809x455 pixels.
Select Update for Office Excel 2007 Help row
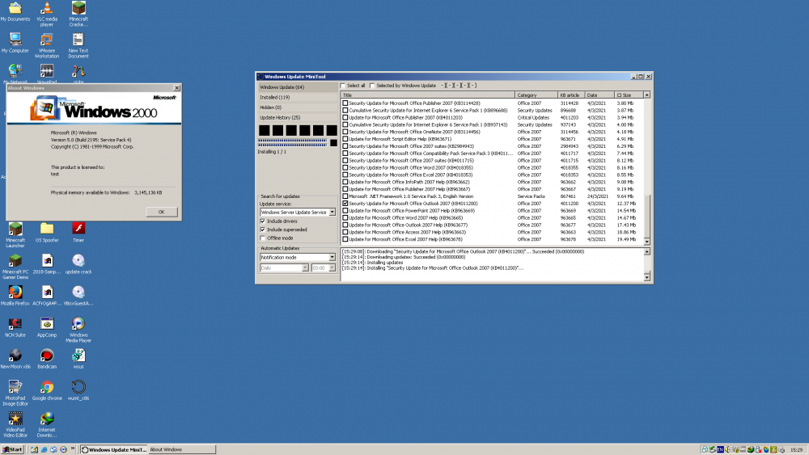[x=492, y=239]
